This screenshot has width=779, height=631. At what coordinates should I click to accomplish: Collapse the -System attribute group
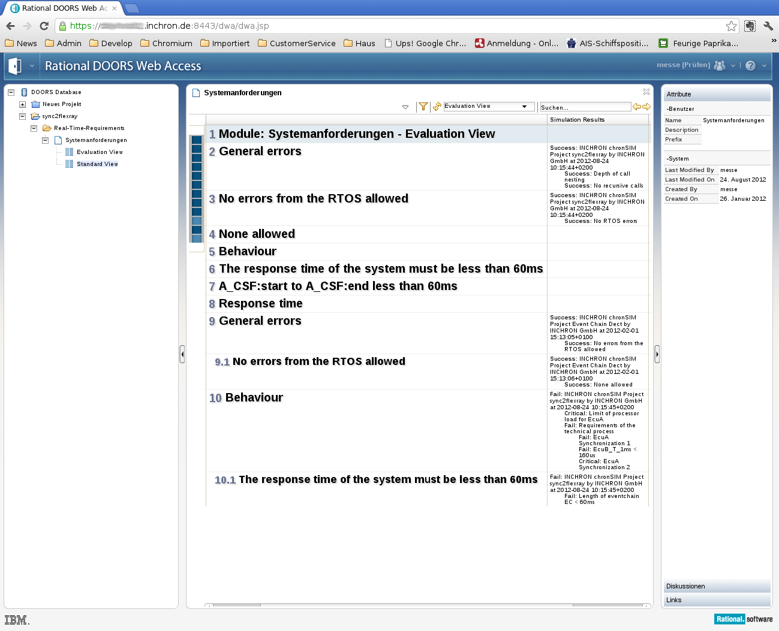point(677,159)
